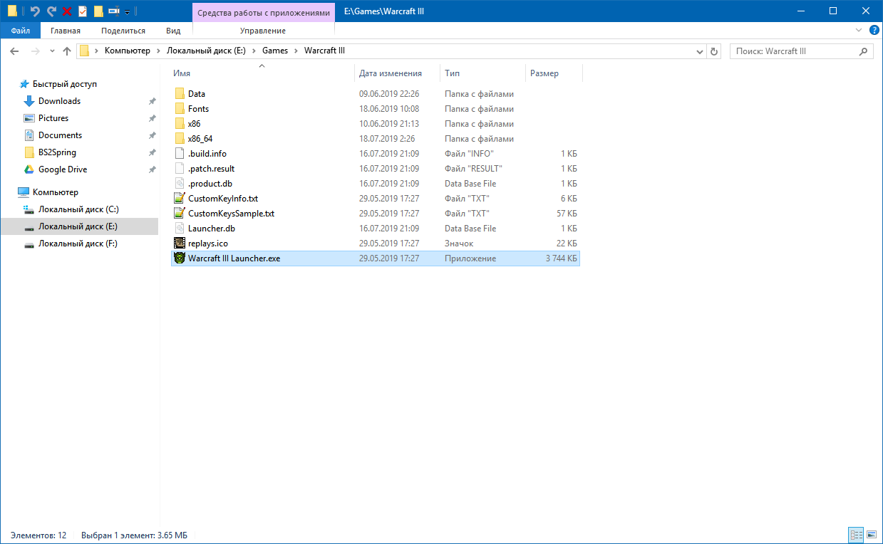The image size is (883, 544).
Task: Open the window system menu folder icon
Action: click(13, 11)
